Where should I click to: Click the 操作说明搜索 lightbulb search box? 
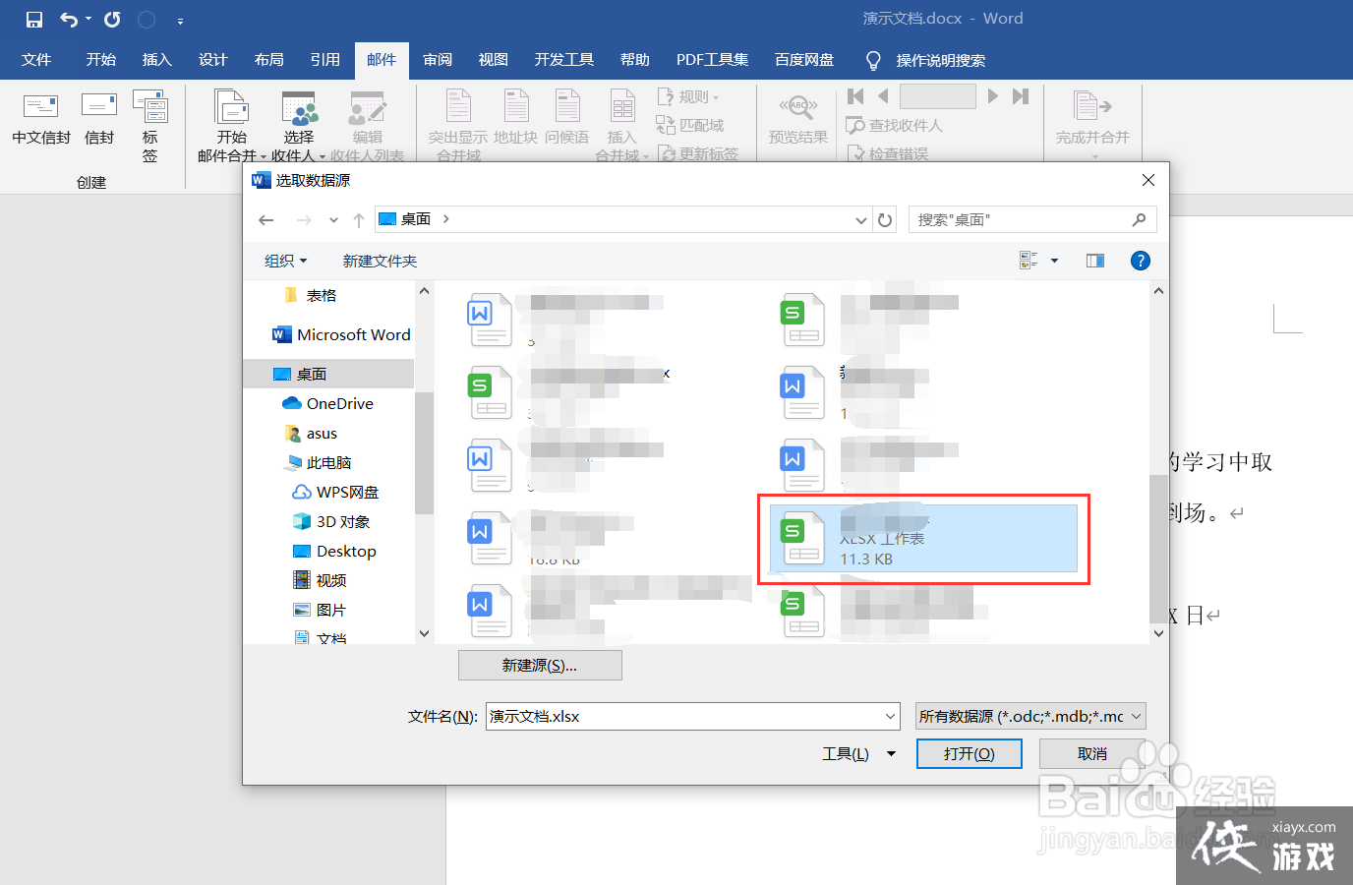coord(925,61)
